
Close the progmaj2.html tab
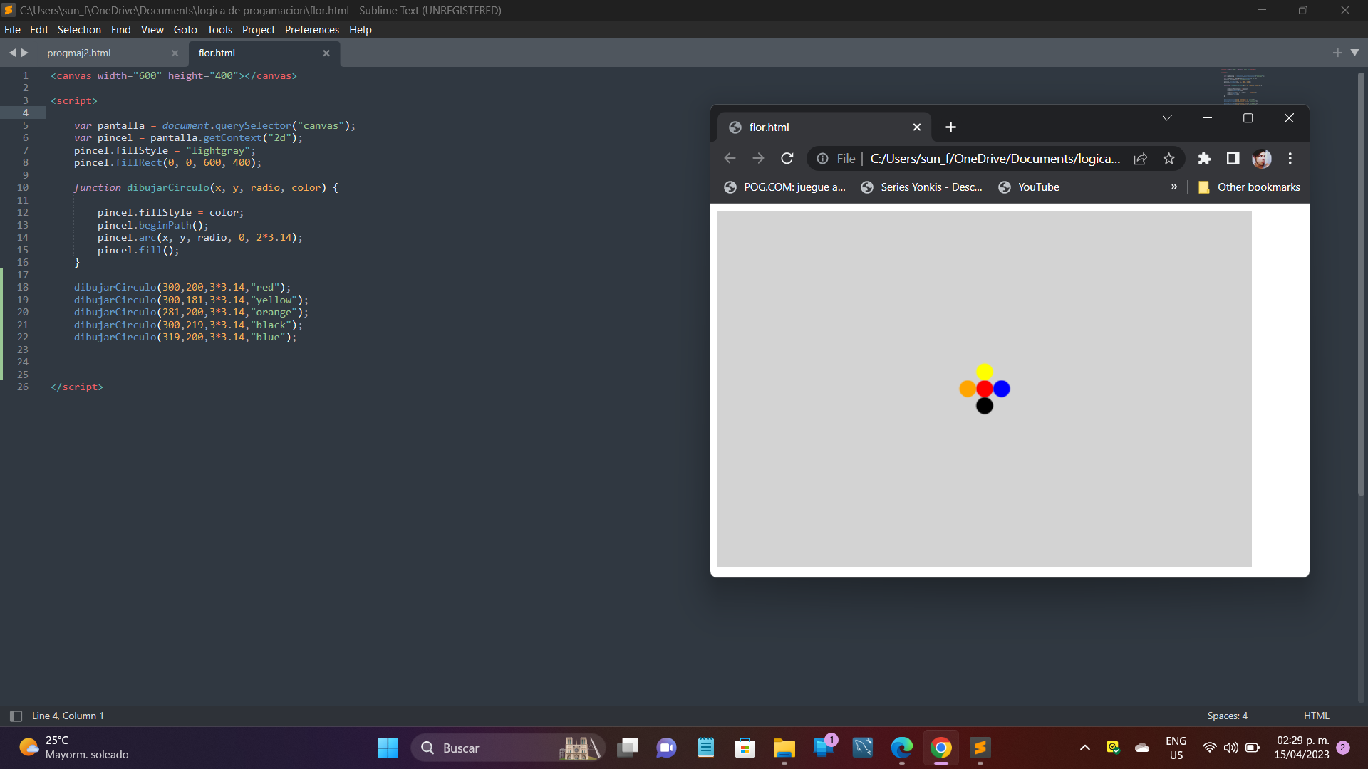coord(175,53)
